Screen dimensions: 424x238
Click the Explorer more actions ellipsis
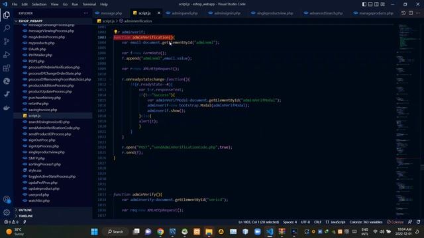click(x=85, y=13)
